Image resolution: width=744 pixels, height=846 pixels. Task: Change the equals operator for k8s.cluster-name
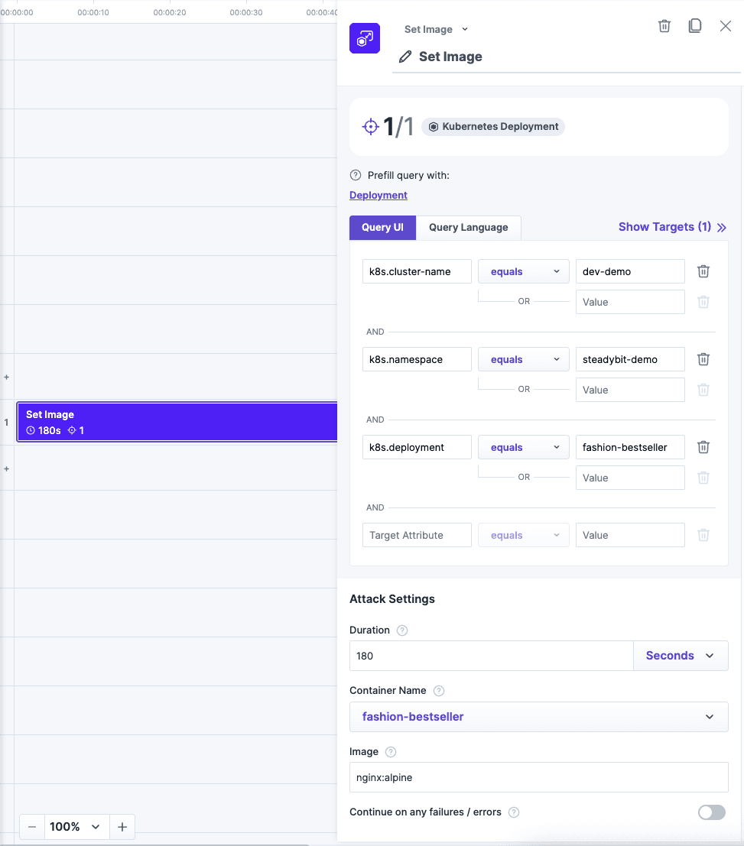pyautogui.click(x=523, y=271)
